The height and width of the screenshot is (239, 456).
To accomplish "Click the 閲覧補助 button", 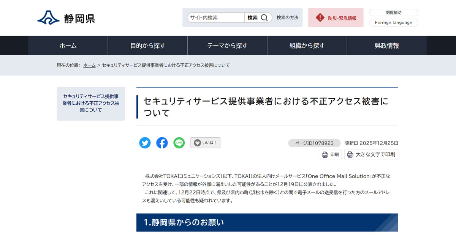I will click(x=393, y=12).
